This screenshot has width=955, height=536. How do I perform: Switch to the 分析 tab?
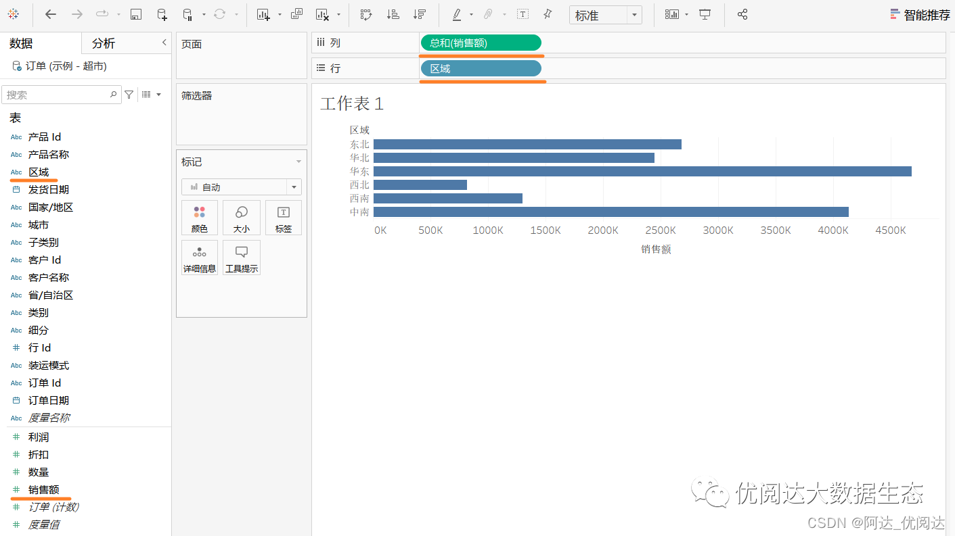[104, 43]
